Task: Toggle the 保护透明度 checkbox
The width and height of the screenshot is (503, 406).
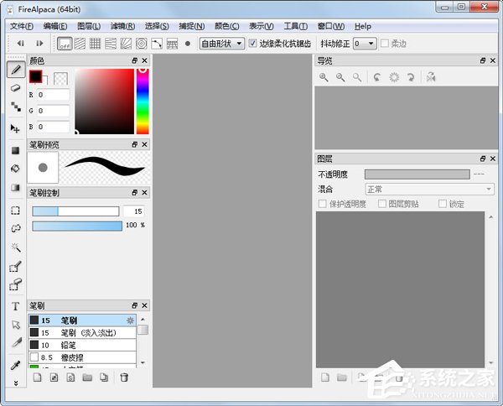Action: tap(323, 204)
